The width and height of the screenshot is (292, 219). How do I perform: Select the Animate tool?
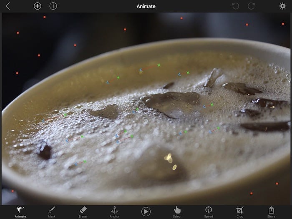click(x=20, y=211)
